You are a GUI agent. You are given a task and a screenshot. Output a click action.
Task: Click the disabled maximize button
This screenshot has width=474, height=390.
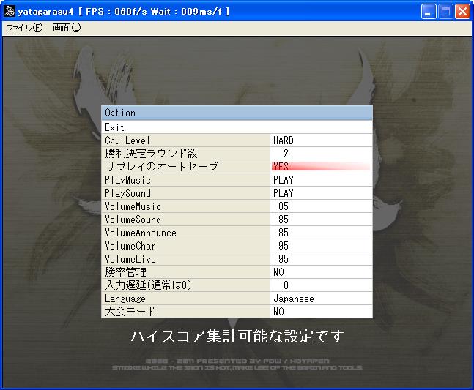point(445,12)
